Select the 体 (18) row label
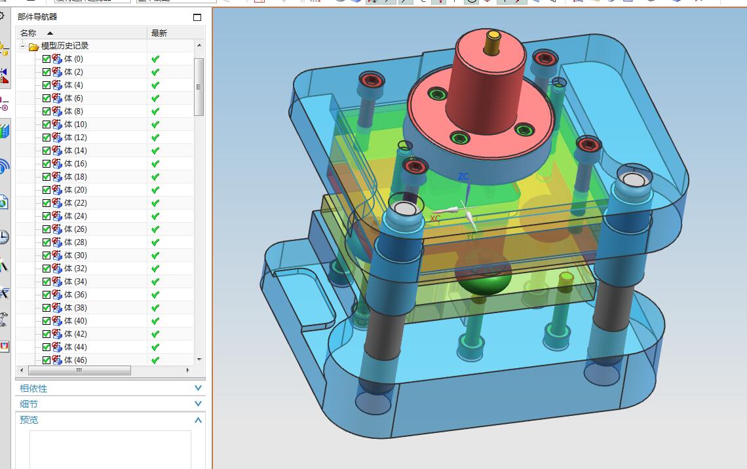This screenshot has width=747, height=469. (75, 177)
